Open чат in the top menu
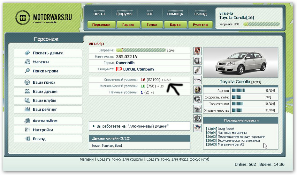The height and width of the screenshot is (175, 297). point(150,14)
